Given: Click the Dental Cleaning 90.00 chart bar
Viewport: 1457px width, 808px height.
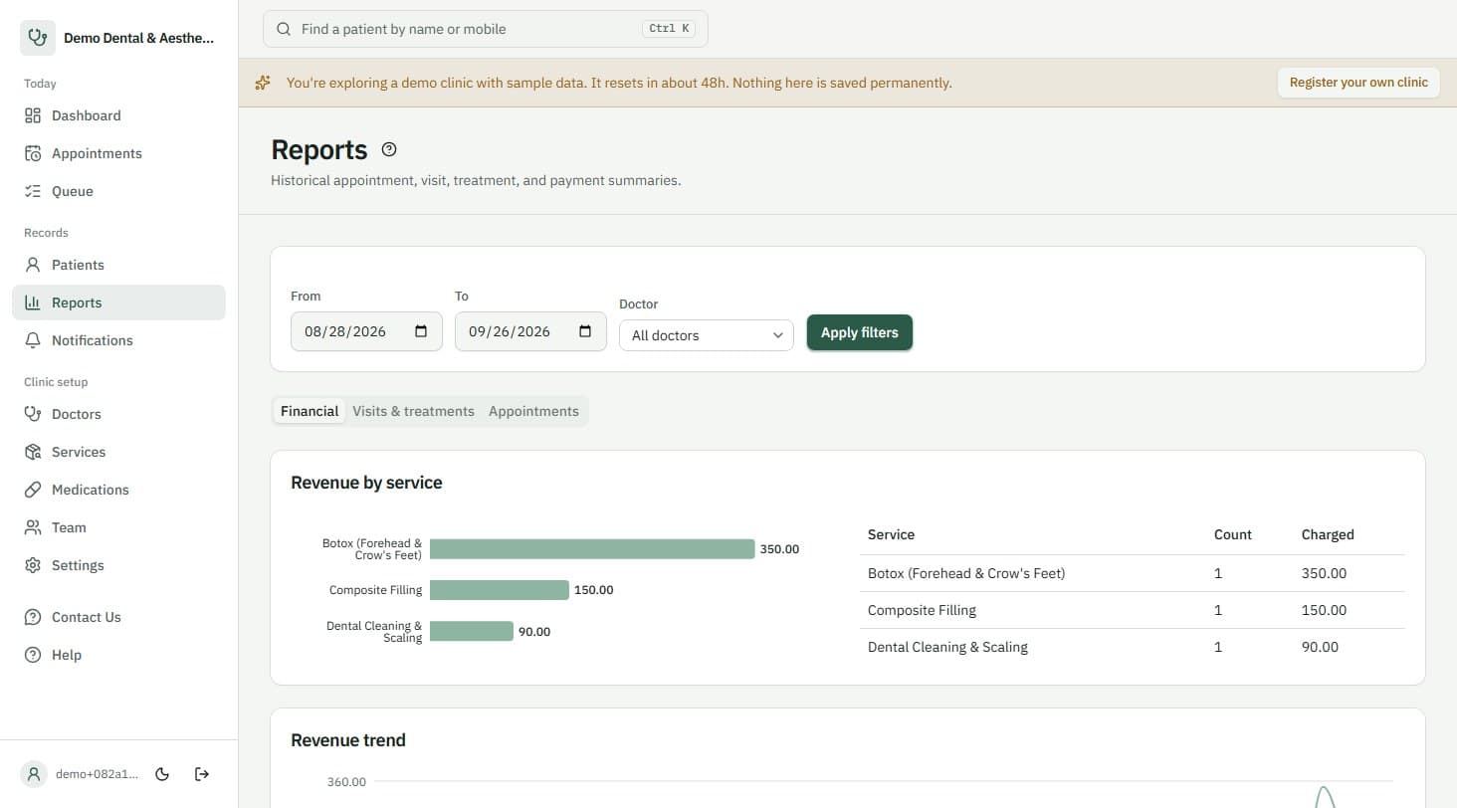Looking at the screenshot, I should click(472, 631).
